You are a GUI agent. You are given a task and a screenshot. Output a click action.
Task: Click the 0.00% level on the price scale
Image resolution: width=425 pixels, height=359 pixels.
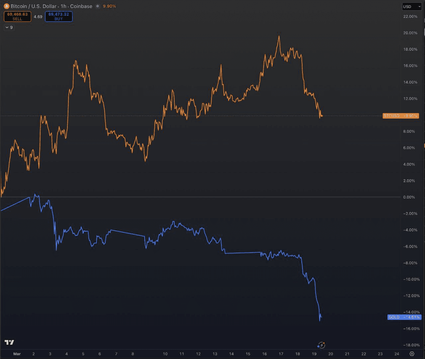pos(409,197)
